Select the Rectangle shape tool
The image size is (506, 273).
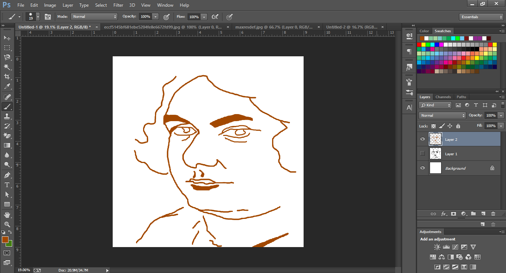(x=7, y=204)
